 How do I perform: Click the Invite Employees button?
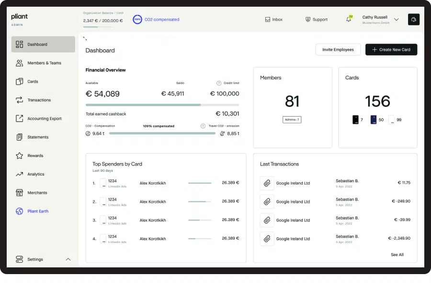pos(338,50)
